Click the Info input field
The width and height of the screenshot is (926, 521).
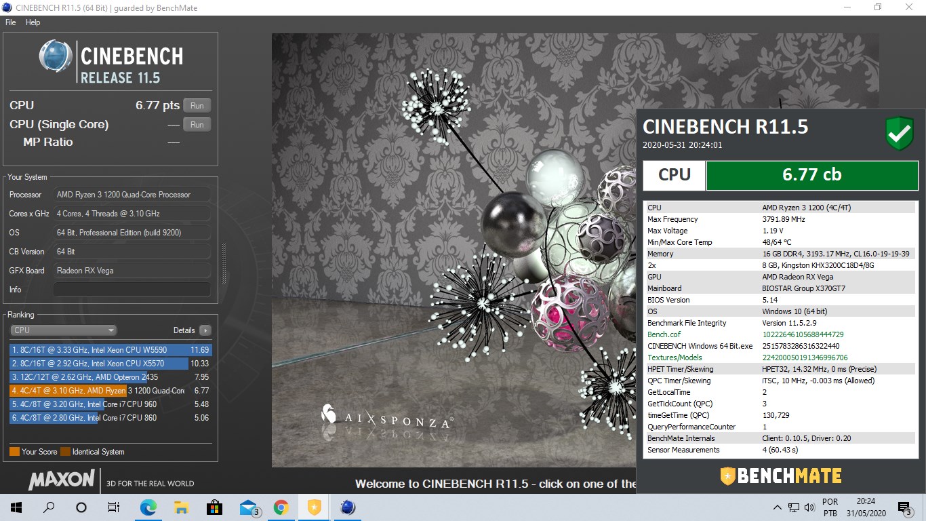point(132,290)
